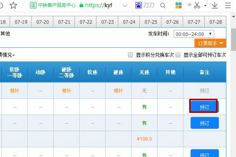This screenshot has height=157, width=236.
Task: Click the magnifier search icon
Action: 163,6
